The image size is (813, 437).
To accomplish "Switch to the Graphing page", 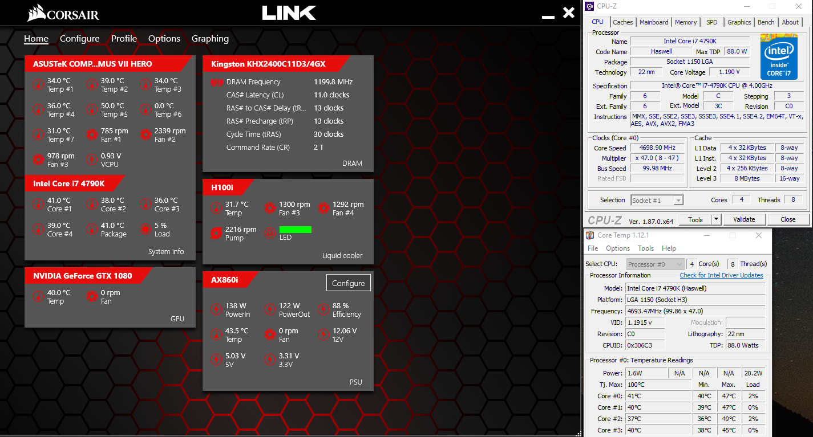I will click(210, 39).
